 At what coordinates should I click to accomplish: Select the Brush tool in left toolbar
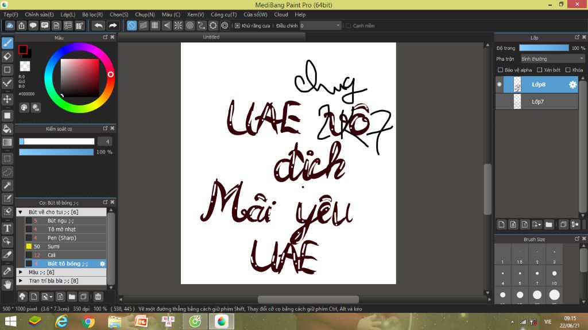(x=7, y=43)
